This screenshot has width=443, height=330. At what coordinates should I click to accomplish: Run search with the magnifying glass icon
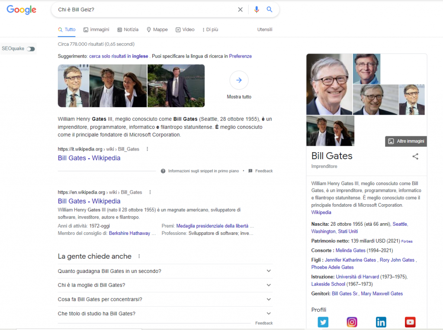(x=270, y=10)
